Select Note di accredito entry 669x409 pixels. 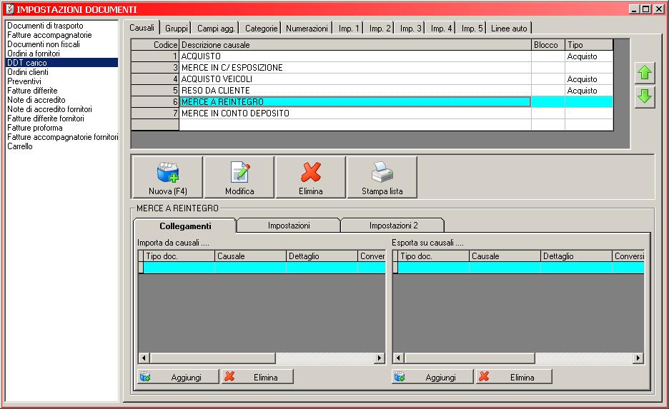pos(62,100)
